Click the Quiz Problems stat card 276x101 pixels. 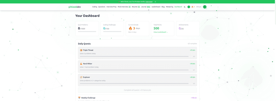point(87,28)
